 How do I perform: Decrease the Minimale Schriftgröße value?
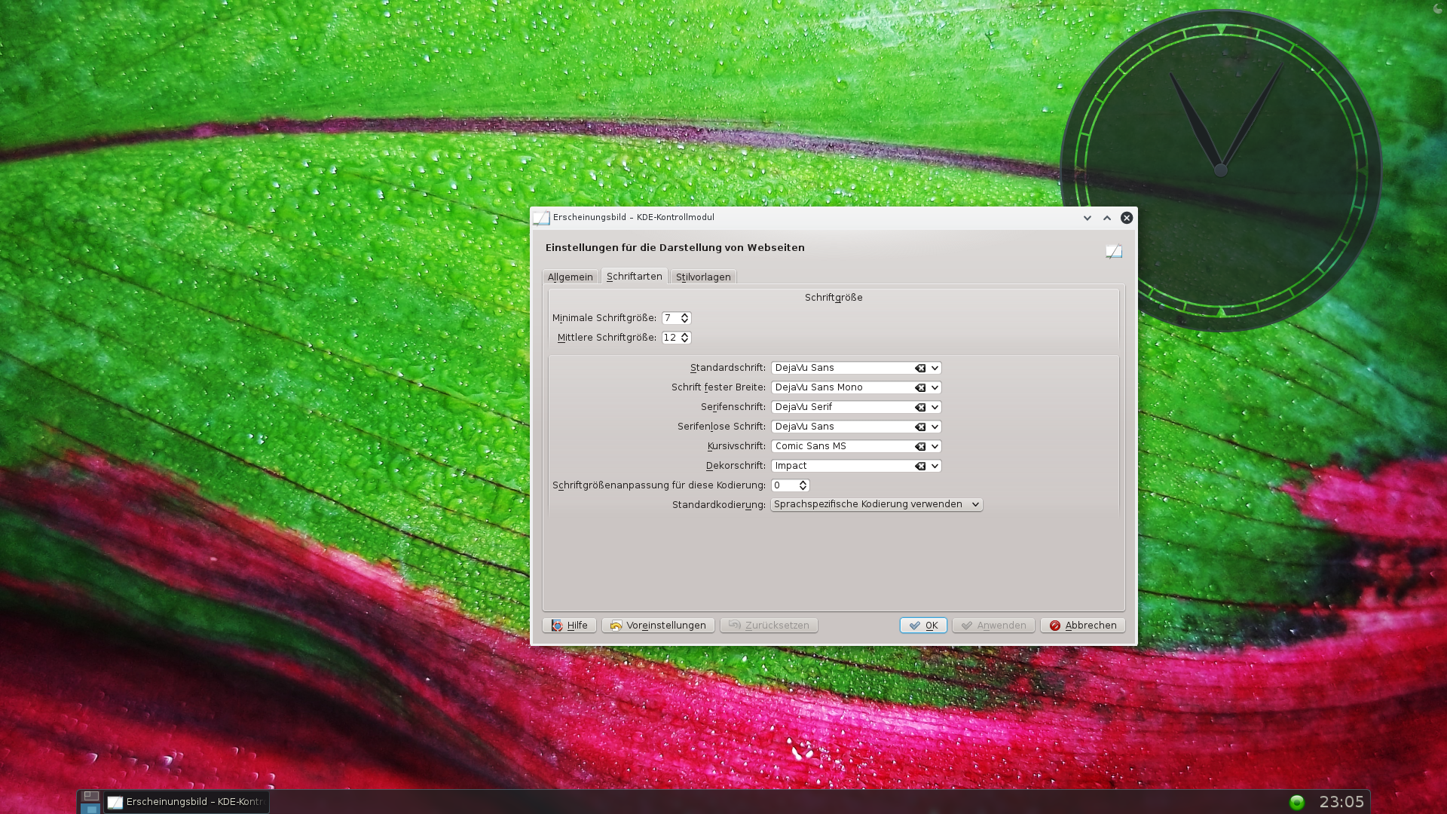coord(684,321)
